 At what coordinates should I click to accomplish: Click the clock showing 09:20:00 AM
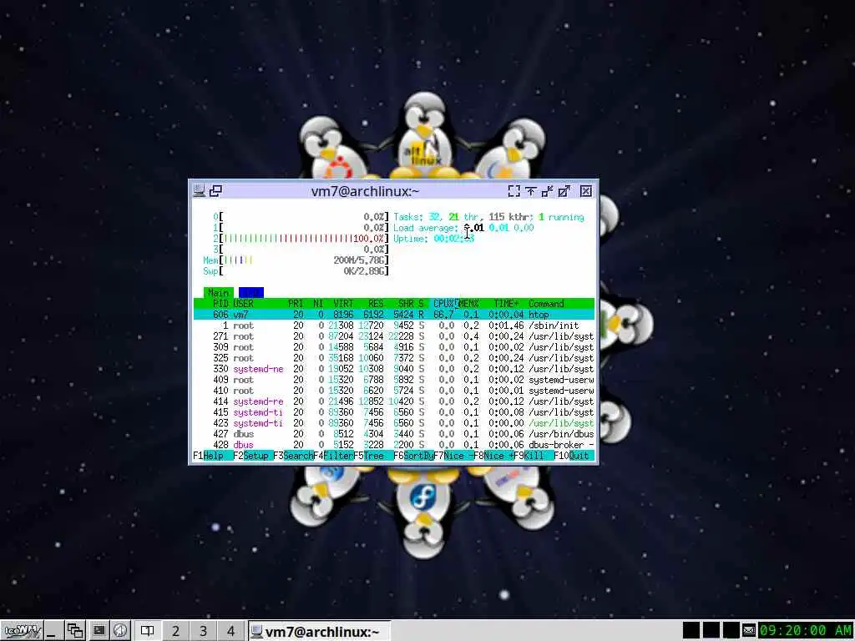point(806,631)
